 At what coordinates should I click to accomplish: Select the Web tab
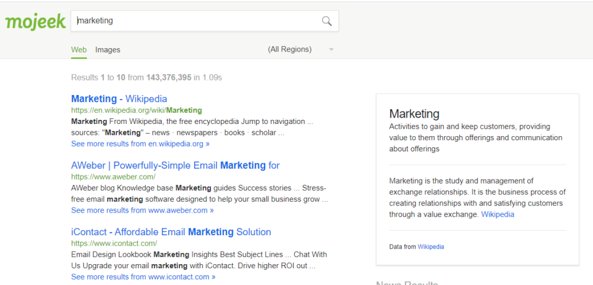point(79,50)
